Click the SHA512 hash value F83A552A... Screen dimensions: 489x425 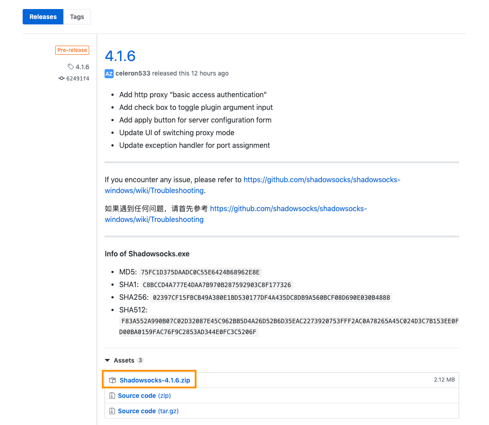coord(289,326)
